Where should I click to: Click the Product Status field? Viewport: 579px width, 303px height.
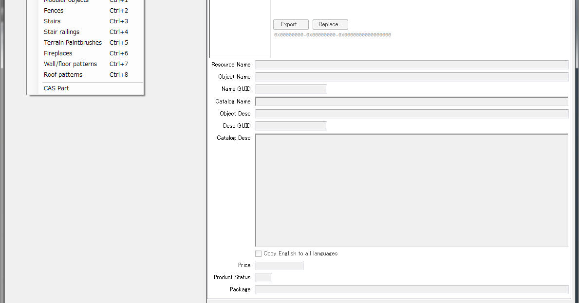(x=263, y=277)
